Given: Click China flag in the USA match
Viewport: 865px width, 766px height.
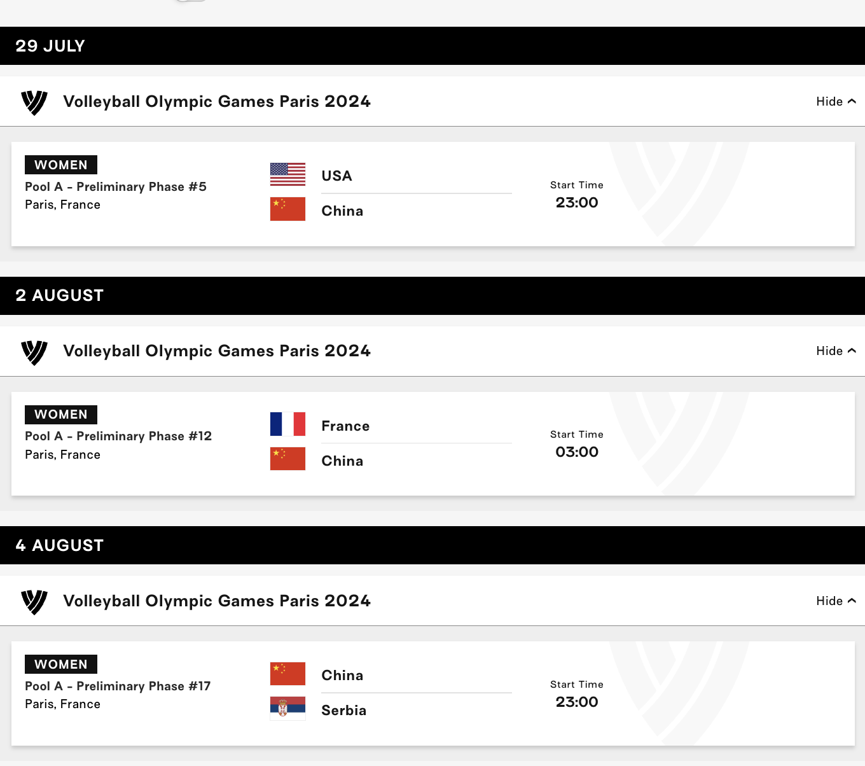Looking at the screenshot, I should pyautogui.click(x=287, y=209).
